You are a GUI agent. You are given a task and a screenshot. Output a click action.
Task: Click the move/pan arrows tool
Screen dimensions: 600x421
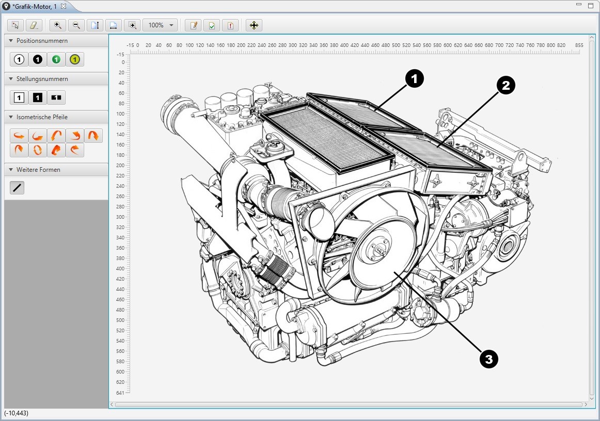[x=254, y=25]
